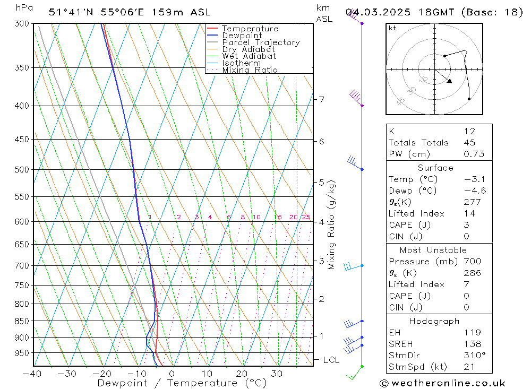Click the wind barb at 400 hPa

pos(357,99)
